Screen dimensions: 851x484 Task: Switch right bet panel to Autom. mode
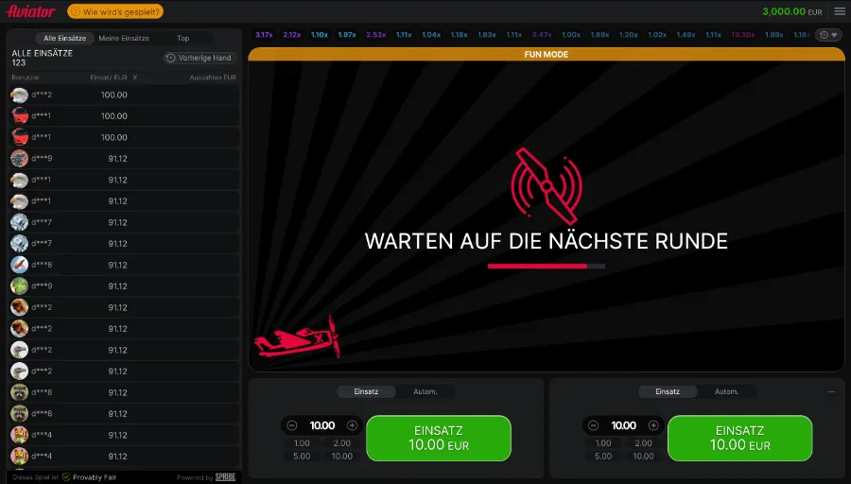tap(726, 391)
